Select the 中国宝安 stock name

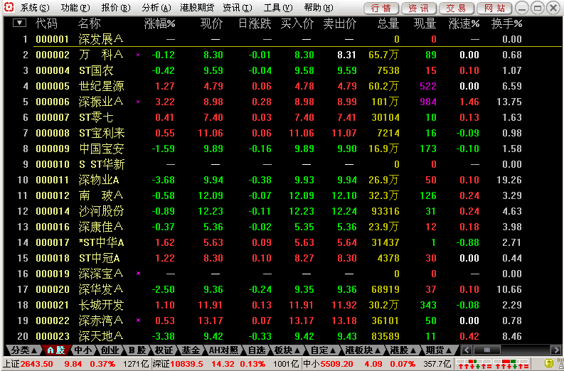[102, 149]
